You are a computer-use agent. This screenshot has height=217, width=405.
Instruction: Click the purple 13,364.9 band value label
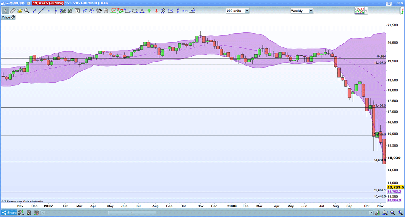[x=394, y=200]
